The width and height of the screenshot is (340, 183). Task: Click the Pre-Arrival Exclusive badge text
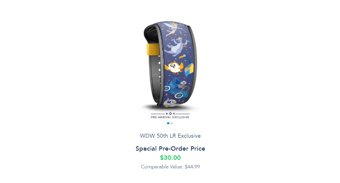tap(170, 117)
